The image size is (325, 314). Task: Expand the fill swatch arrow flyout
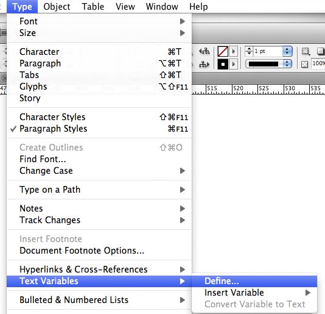coord(234,64)
